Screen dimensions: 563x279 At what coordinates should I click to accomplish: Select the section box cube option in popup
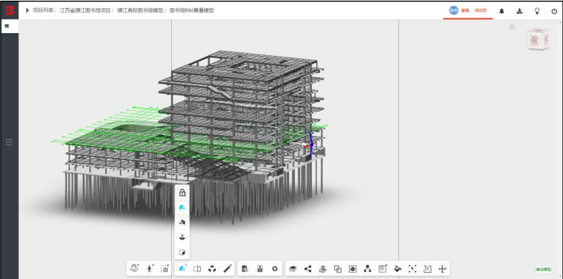tap(182, 252)
